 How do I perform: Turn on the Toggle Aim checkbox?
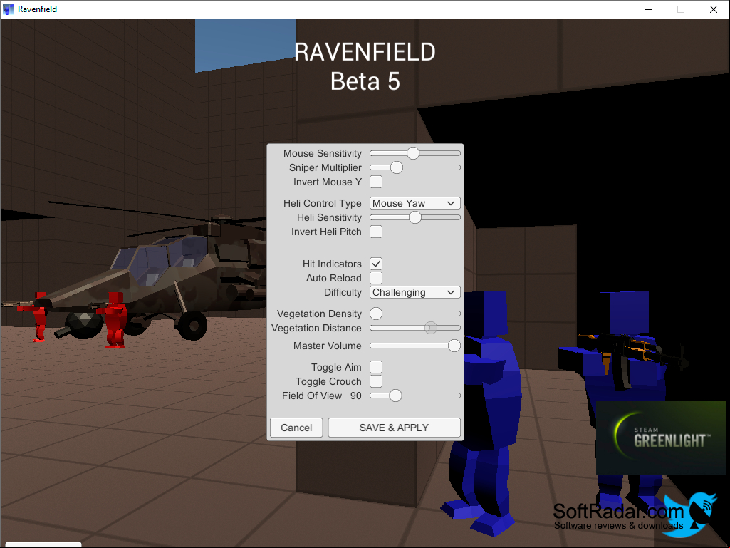click(376, 367)
